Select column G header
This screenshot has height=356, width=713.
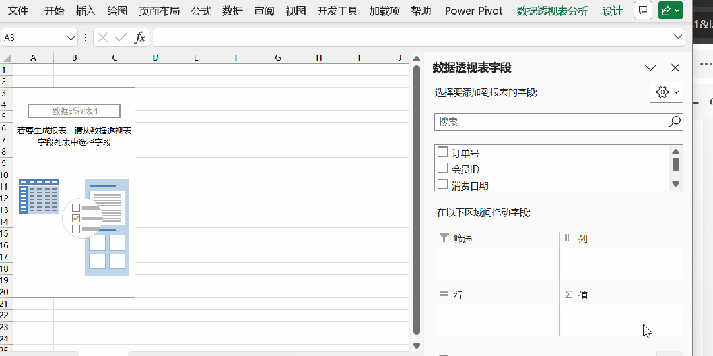(278, 57)
